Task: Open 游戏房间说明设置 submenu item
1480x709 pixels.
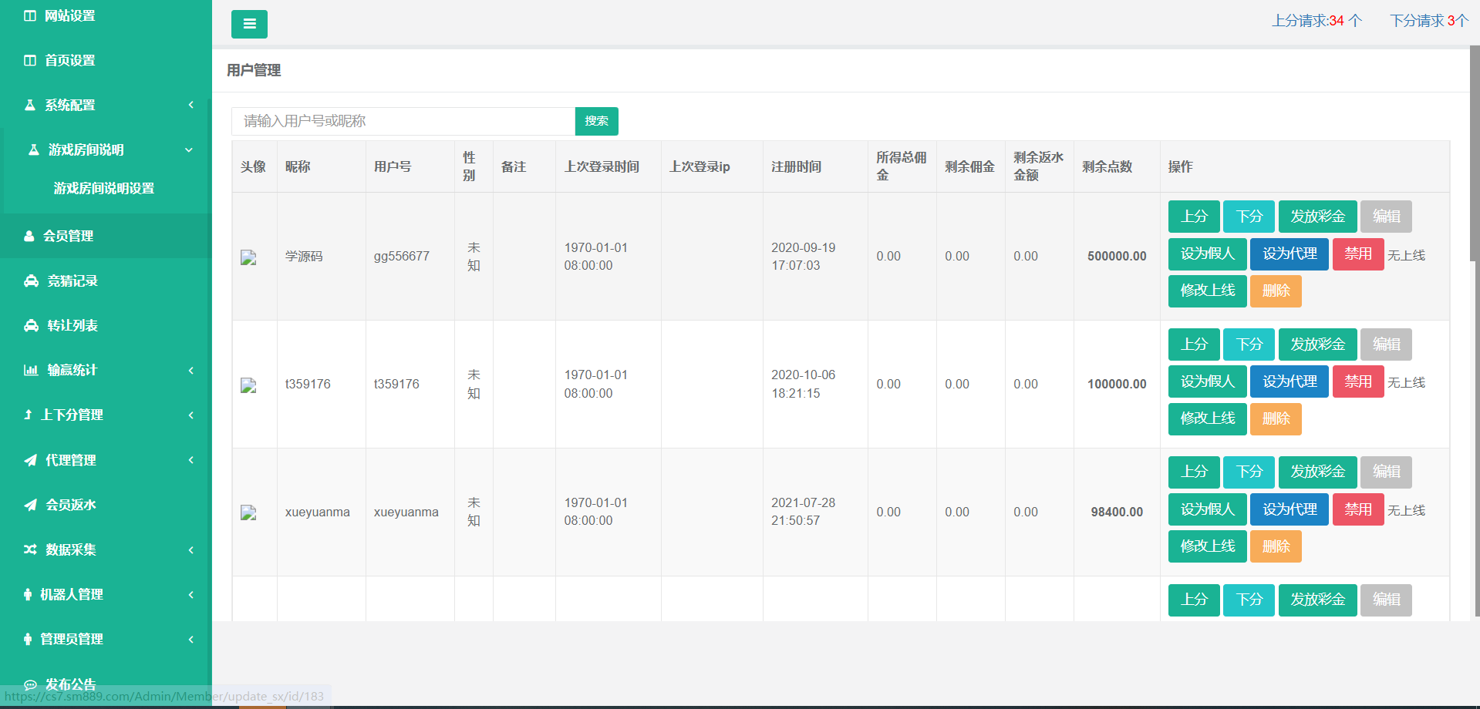Action: tap(104, 188)
